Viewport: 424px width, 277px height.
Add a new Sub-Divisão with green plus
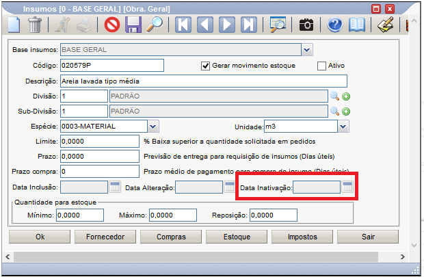(x=346, y=111)
